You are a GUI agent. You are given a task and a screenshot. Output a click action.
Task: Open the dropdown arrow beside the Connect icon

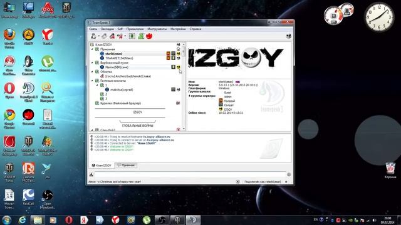[99, 36]
